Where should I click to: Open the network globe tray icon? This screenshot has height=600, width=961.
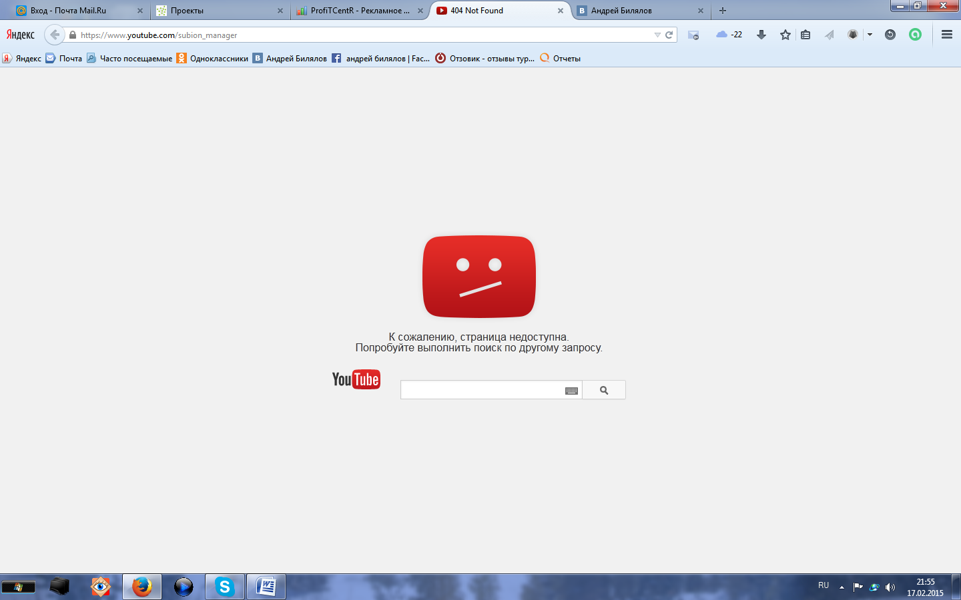click(874, 587)
